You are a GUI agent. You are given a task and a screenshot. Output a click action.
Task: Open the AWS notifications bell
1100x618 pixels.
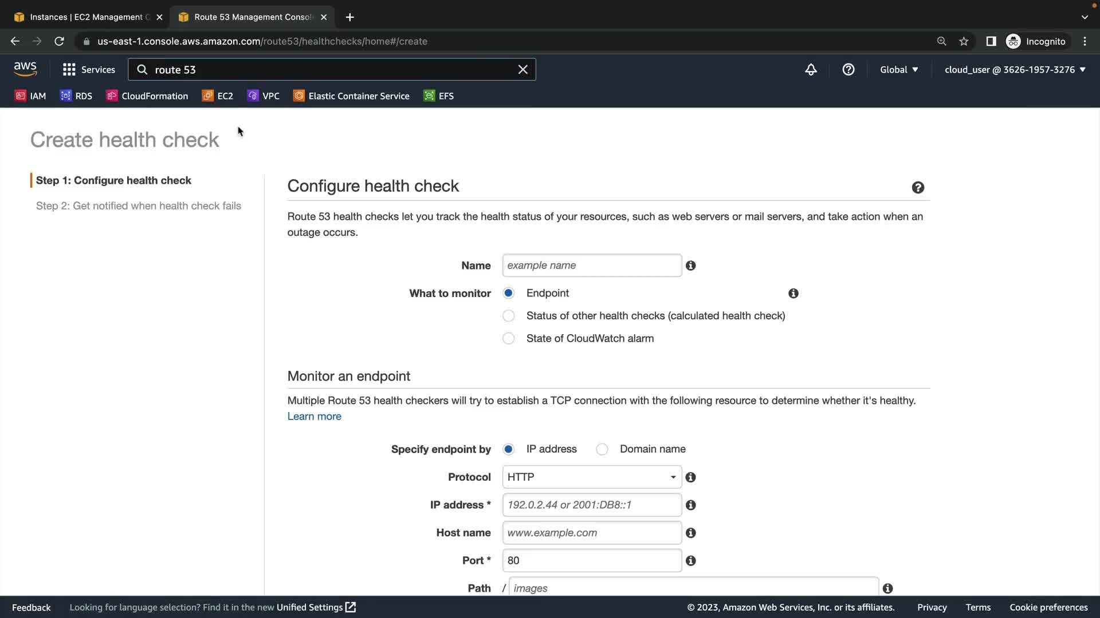811,70
